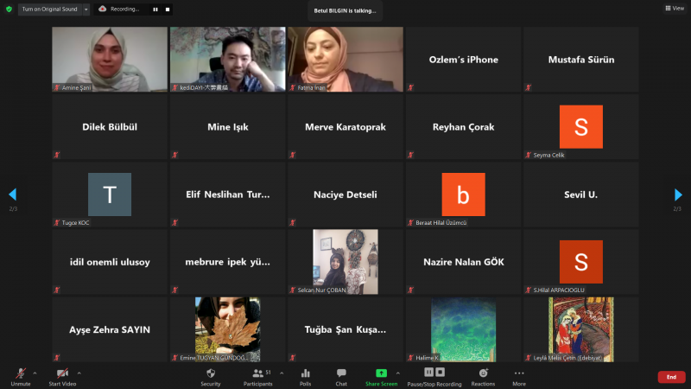Open the Security menu

pos(211,377)
